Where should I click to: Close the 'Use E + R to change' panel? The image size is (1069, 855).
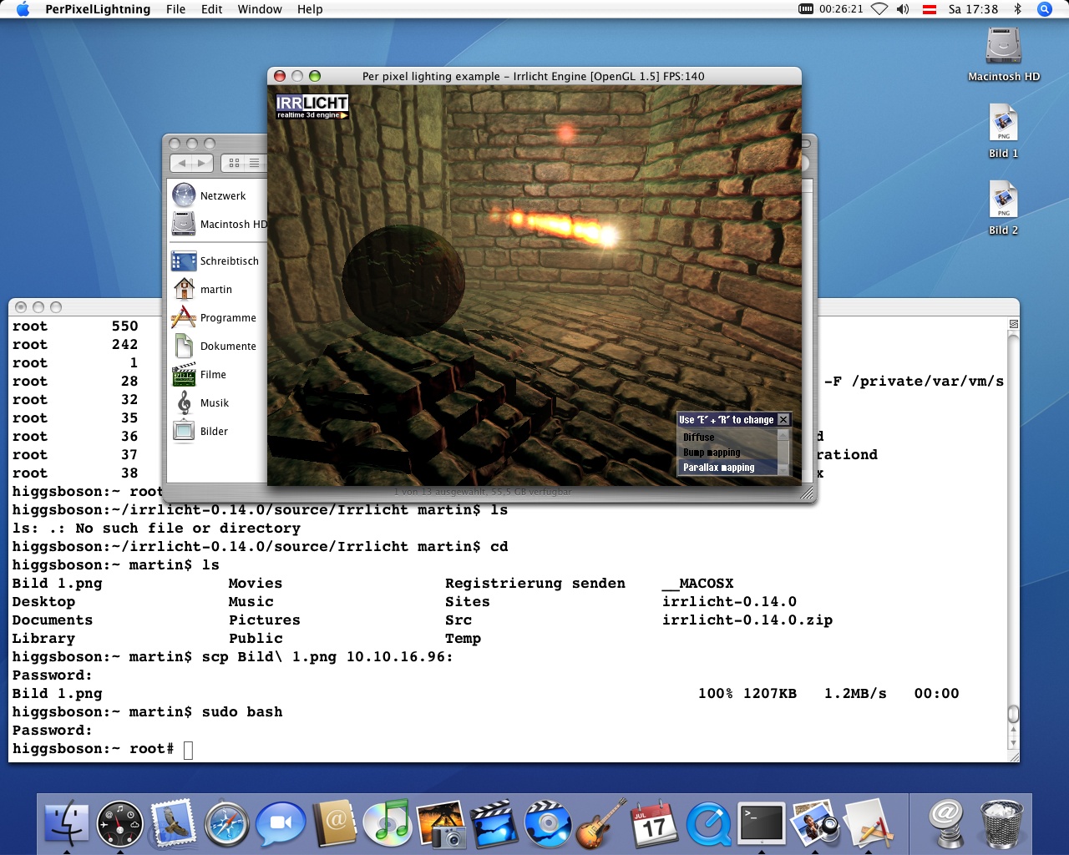tap(783, 420)
